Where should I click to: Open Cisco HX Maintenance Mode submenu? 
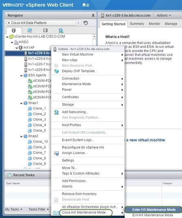(88, 212)
